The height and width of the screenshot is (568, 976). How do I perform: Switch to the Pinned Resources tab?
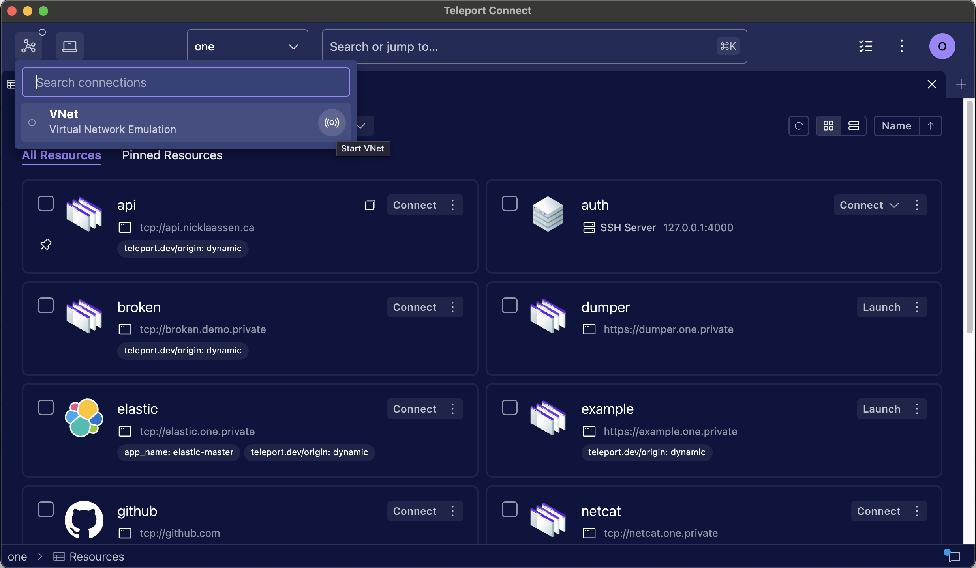(172, 155)
